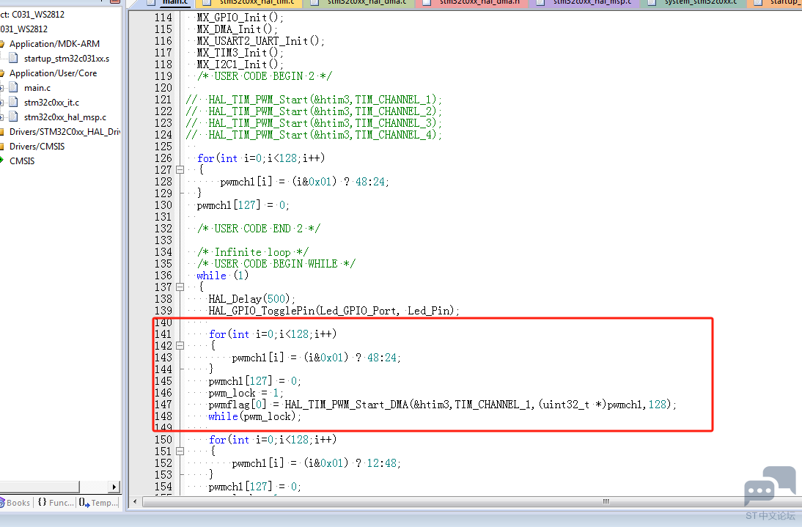Click the page icon next to stm32c0xx_hal_msp.c
The height and width of the screenshot is (527, 802).
click(x=14, y=117)
